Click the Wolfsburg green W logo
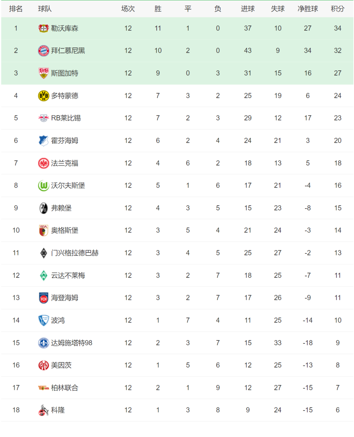 (x=43, y=186)
